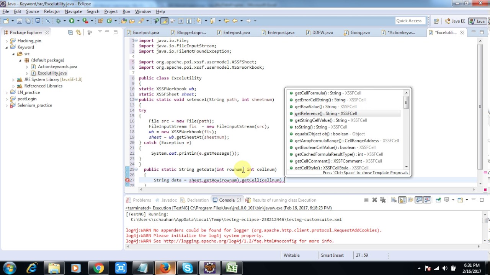Toggle Block Selection Mode icon
Image resolution: width=490 pixels, height=275 pixels.
181,21
